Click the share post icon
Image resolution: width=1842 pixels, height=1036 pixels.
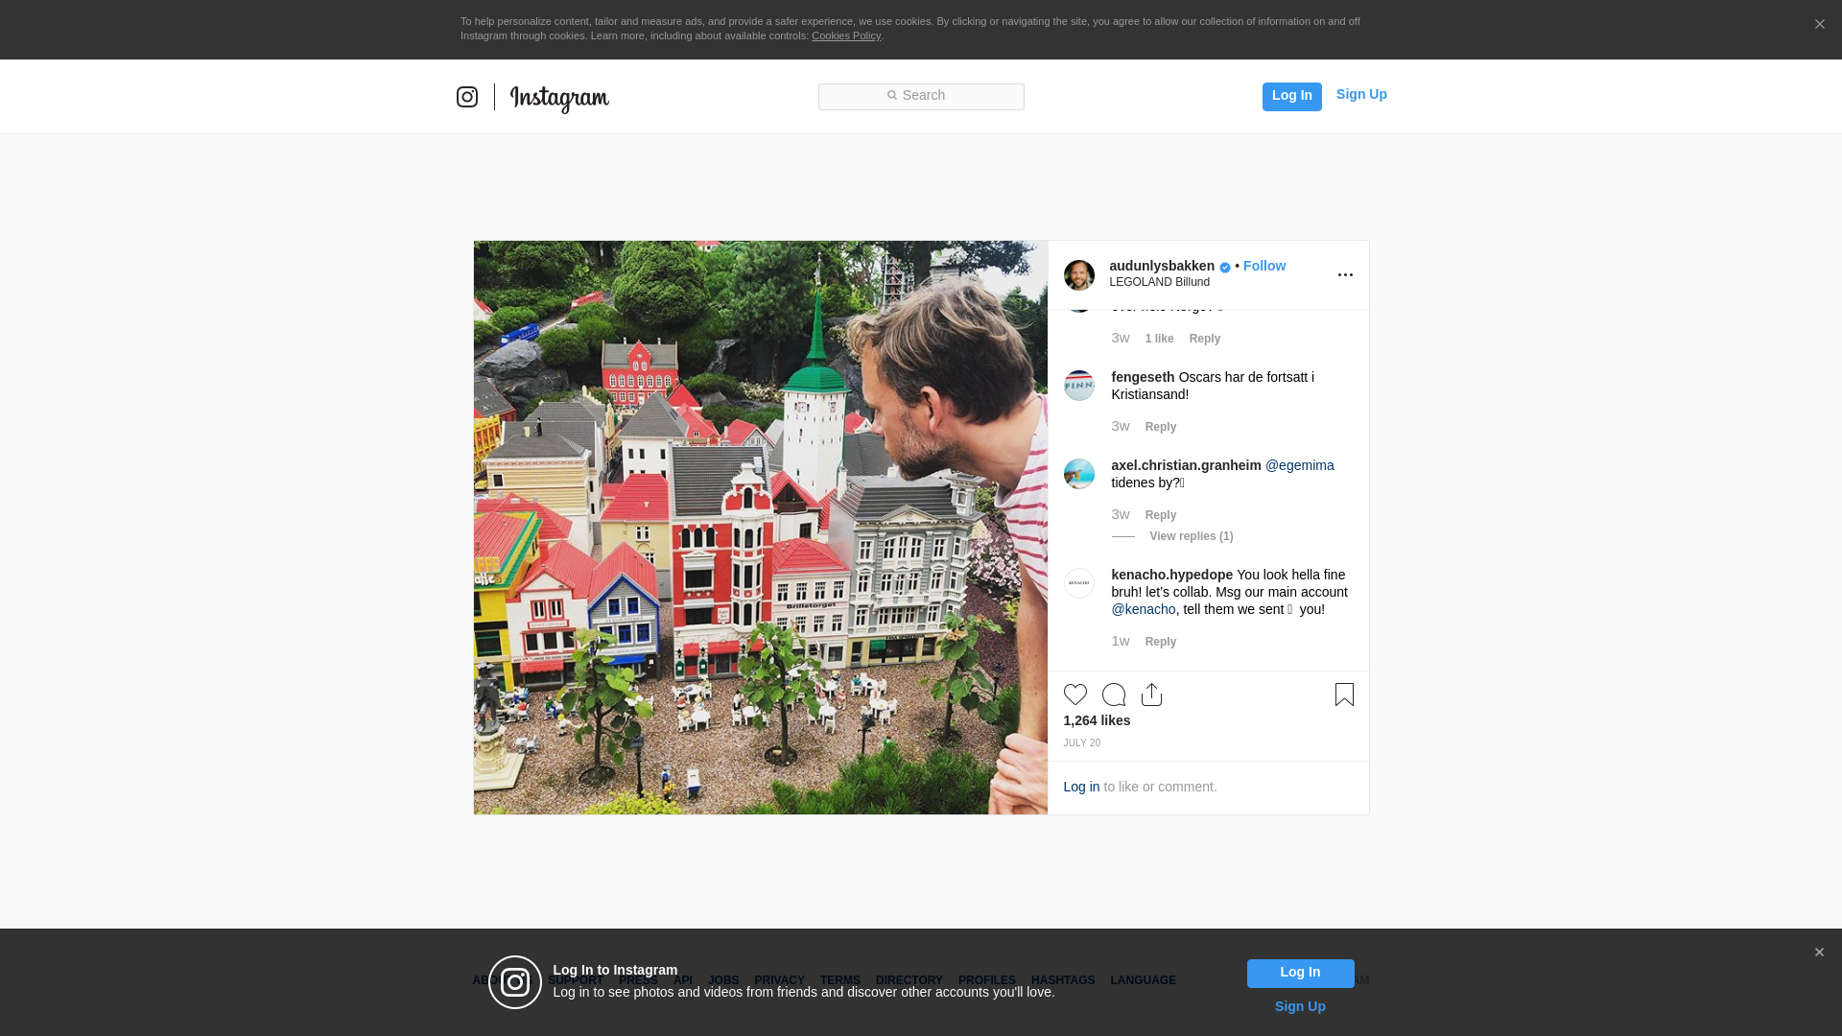(x=1152, y=695)
